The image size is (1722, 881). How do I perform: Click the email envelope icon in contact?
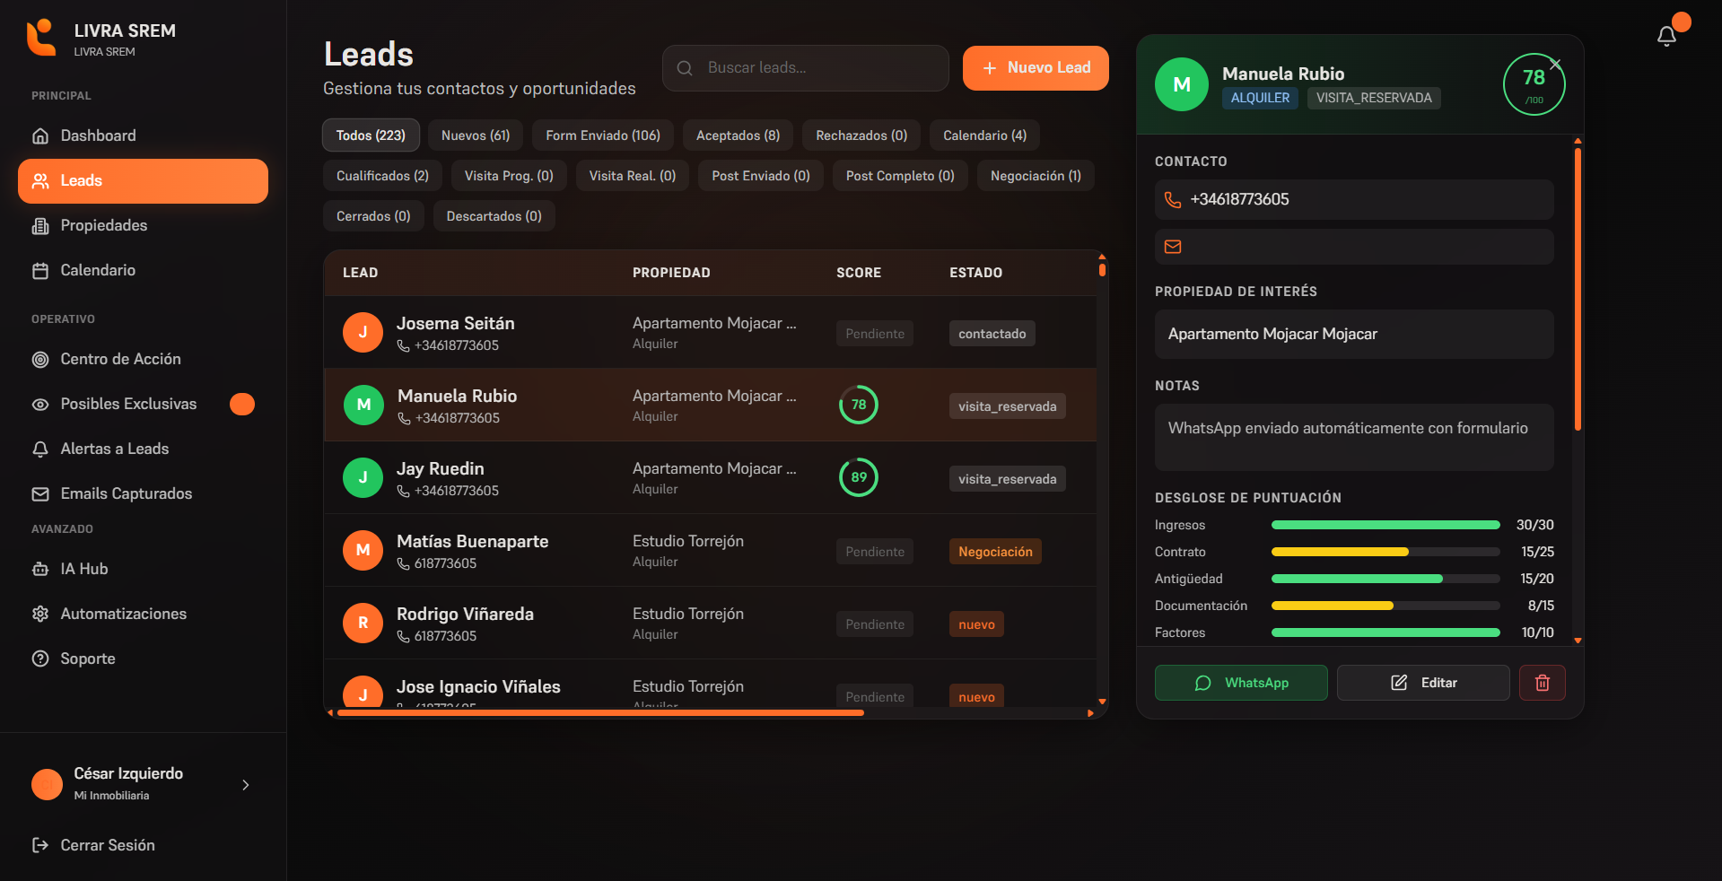pos(1172,247)
